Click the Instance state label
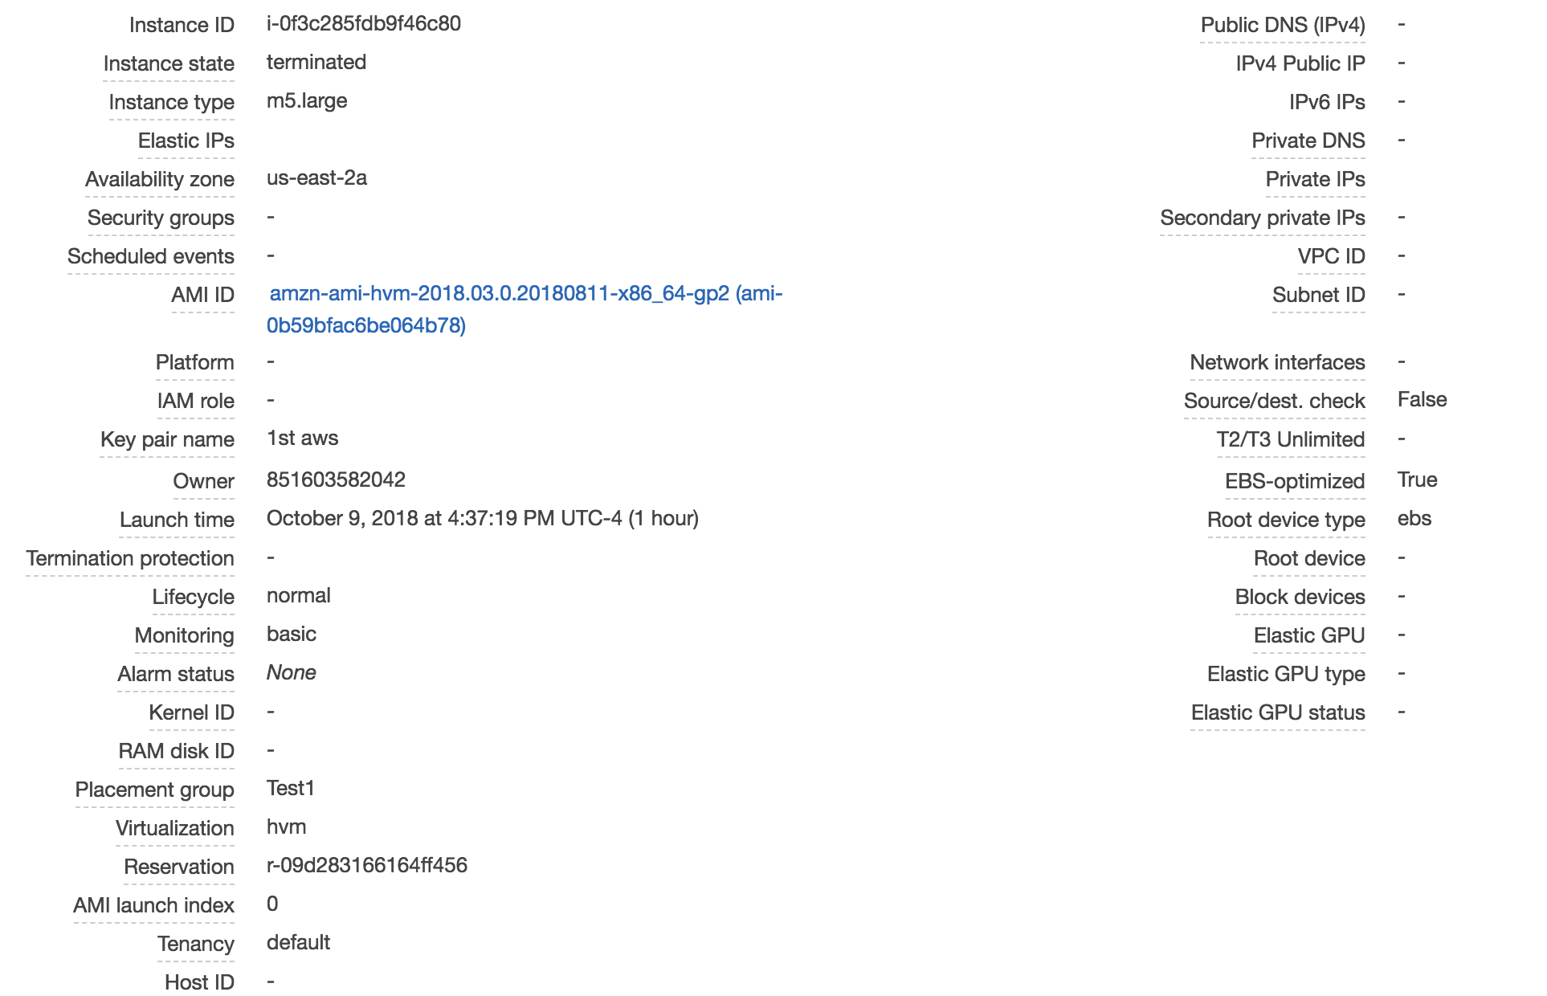1547x996 pixels. tap(169, 63)
